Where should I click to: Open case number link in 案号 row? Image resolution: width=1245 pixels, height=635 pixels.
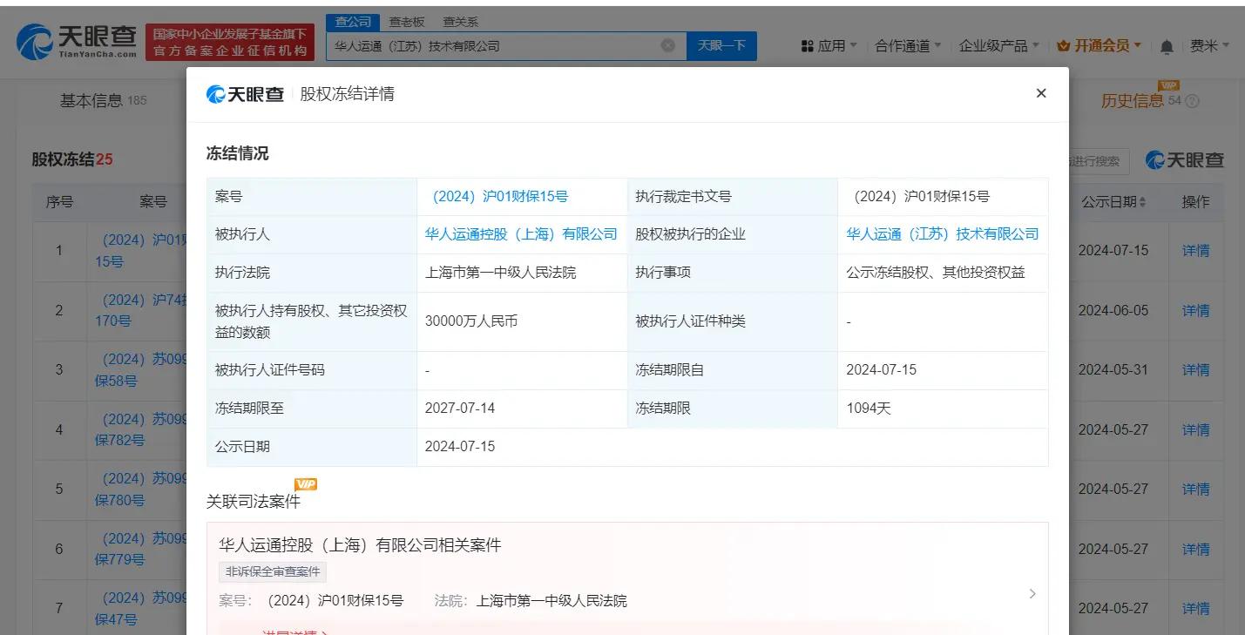(x=500, y=197)
